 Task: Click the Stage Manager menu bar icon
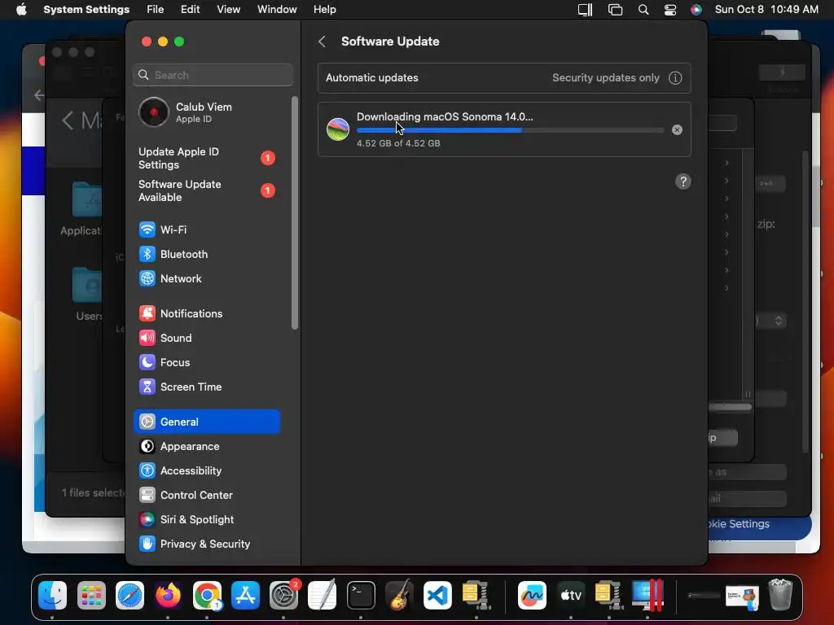[616, 10]
